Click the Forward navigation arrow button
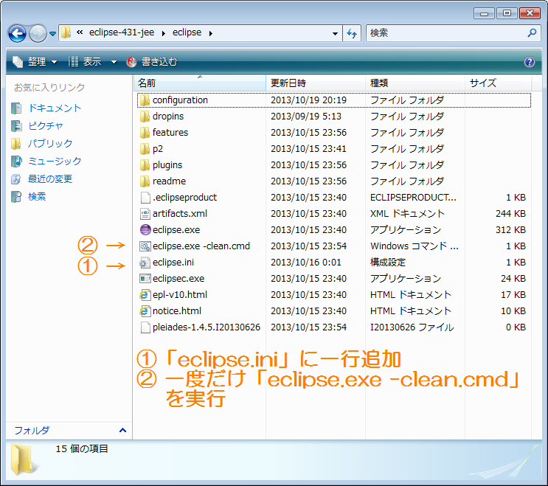 coord(38,33)
